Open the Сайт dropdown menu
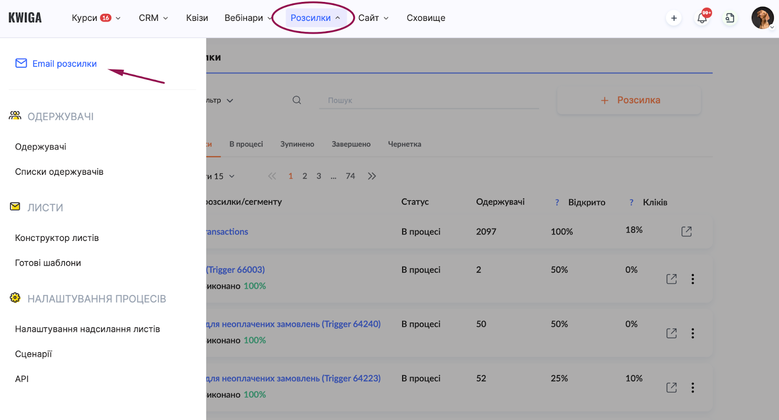 (x=373, y=18)
